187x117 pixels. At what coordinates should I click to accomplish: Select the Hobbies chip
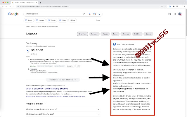tap(137, 34)
